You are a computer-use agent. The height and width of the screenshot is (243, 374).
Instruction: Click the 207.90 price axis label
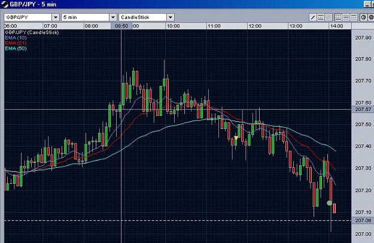(x=363, y=38)
